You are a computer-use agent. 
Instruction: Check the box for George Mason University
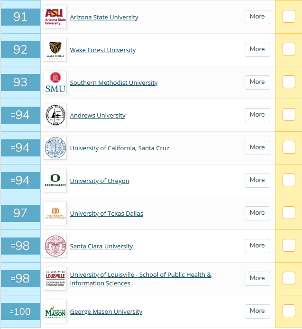[x=289, y=311]
